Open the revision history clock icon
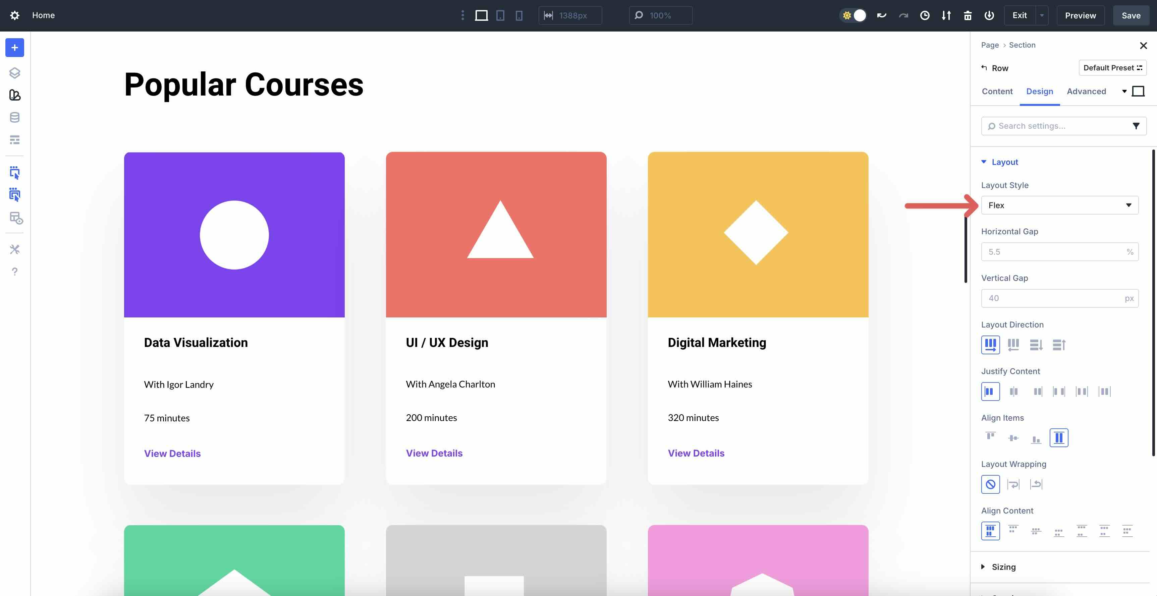1157x596 pixels. [925, 15]
